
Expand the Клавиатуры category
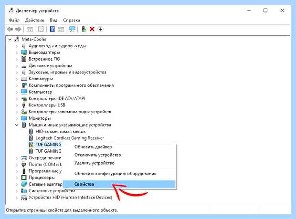pos(17,79)
